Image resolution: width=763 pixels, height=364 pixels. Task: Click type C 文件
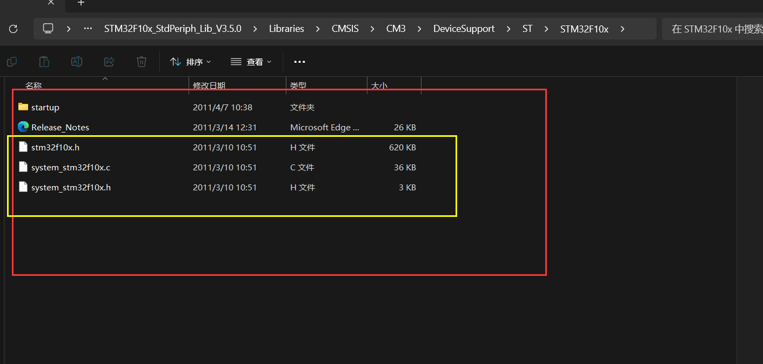pyautogui.click(x=302, y=168)
